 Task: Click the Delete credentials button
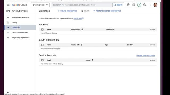coord(85,11)
